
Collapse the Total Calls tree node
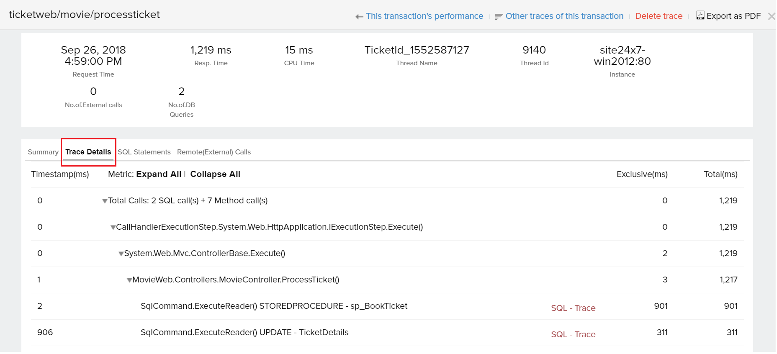tap(105, 201)
